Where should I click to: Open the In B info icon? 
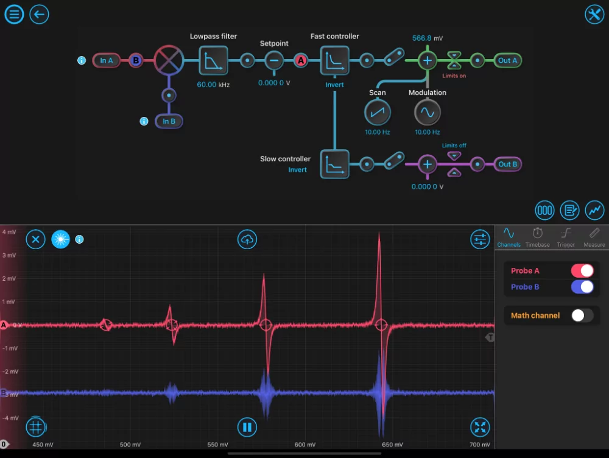144,121
